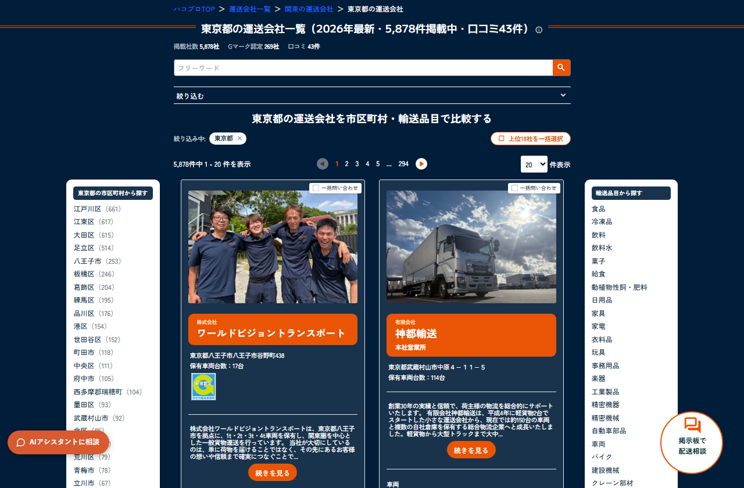This screenshot has height=488, width=744.
Task: Check 一括問い合わせ for ワールドビジョントランスポート
Action: pyautogui.click(x=316, y=188)
